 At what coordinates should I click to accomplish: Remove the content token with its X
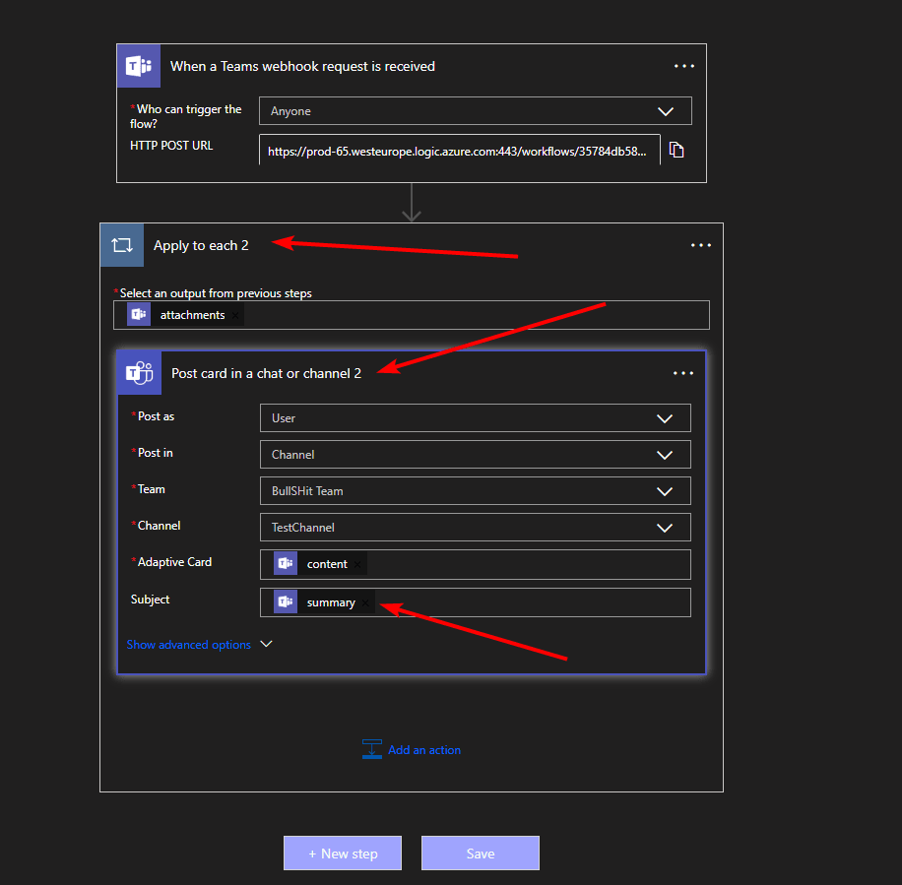tap(357, 565)
